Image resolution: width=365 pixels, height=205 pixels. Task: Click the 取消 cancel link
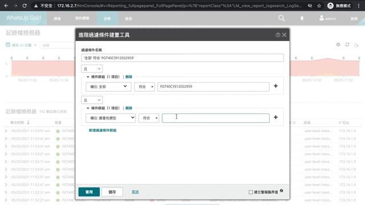click(x=135, y=192)
